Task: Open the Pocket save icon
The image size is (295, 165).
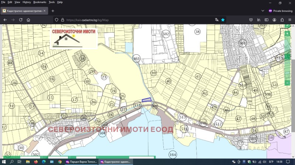Action: [x=251, y=20]
